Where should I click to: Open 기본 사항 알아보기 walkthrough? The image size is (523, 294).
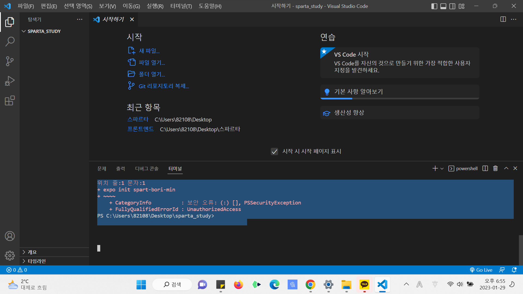(x=400, y=92)
